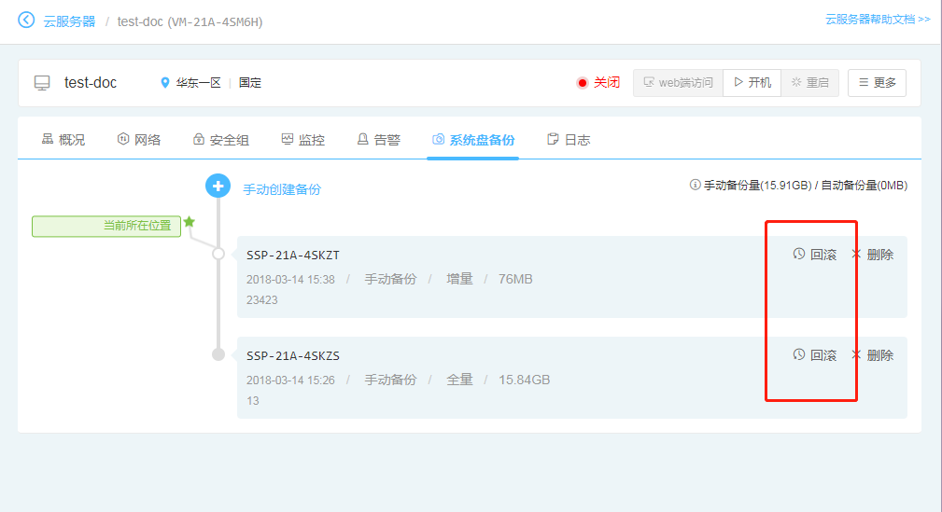Click the 76MB size value
942x512 pixels.
click(x=515, y=279)
